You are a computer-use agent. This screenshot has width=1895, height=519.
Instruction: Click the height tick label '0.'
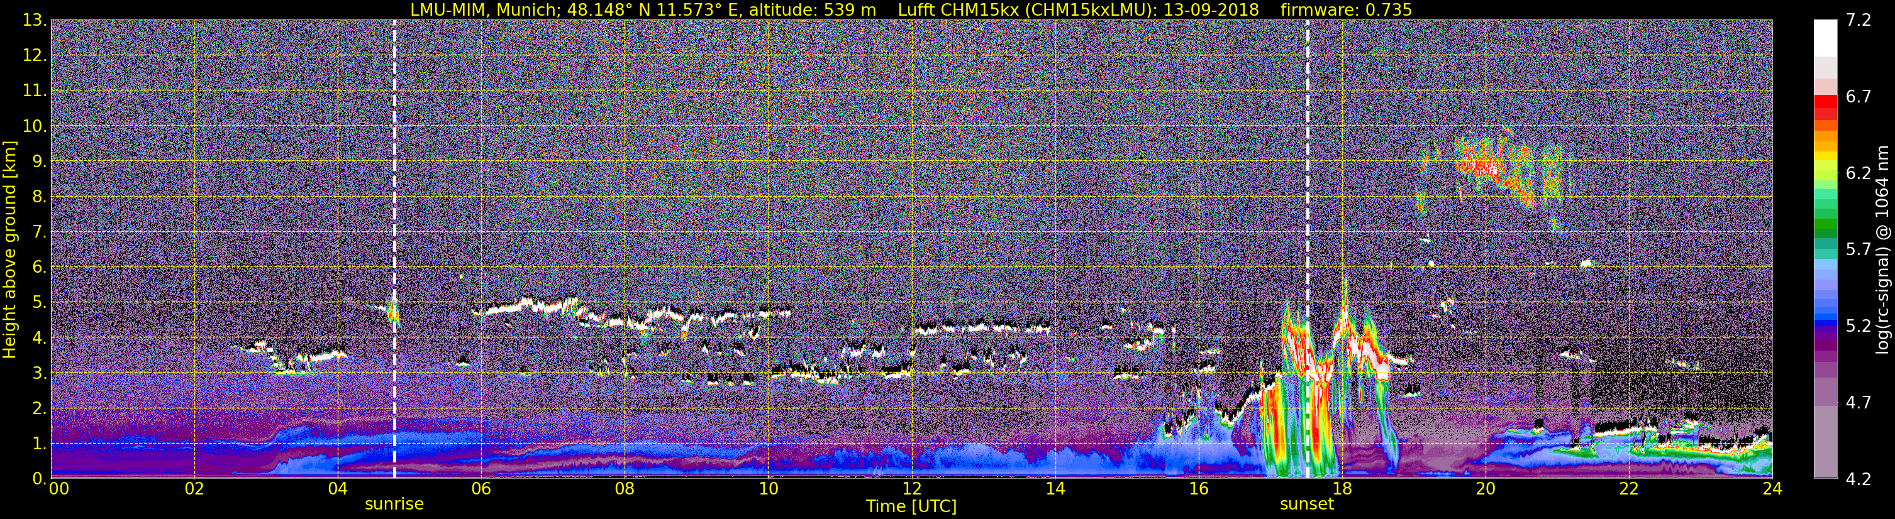coord(39,479)
